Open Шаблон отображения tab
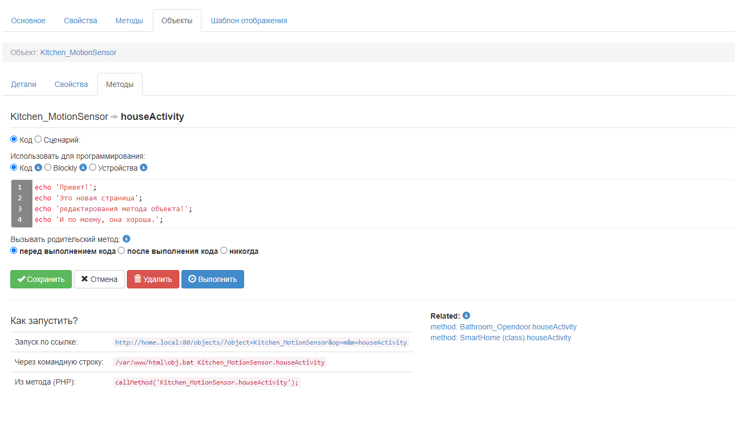Viewport: 735px width, 438px height. (x=249, y=21)
